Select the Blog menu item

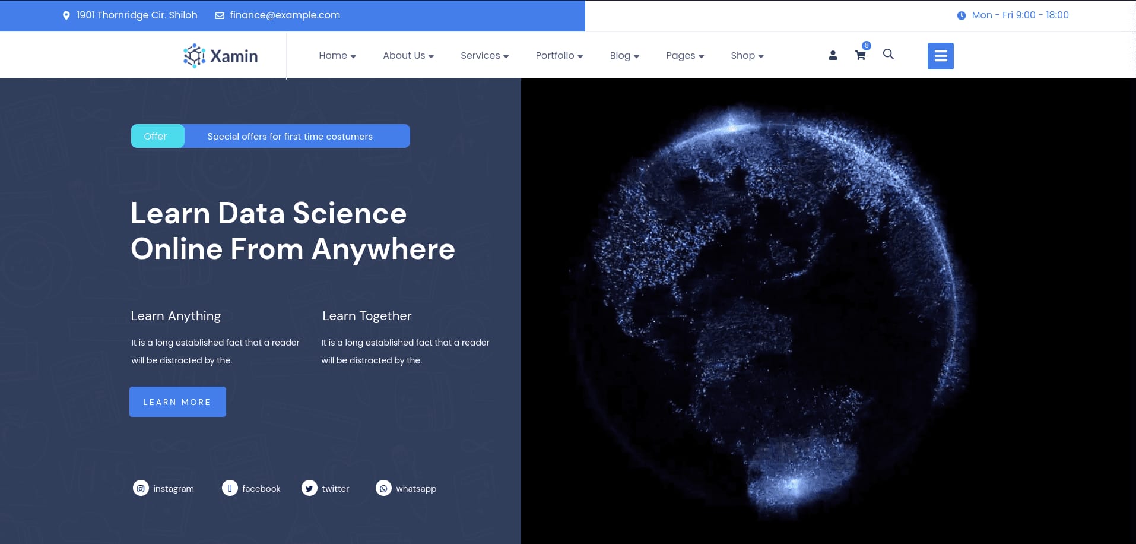[624, 56]
